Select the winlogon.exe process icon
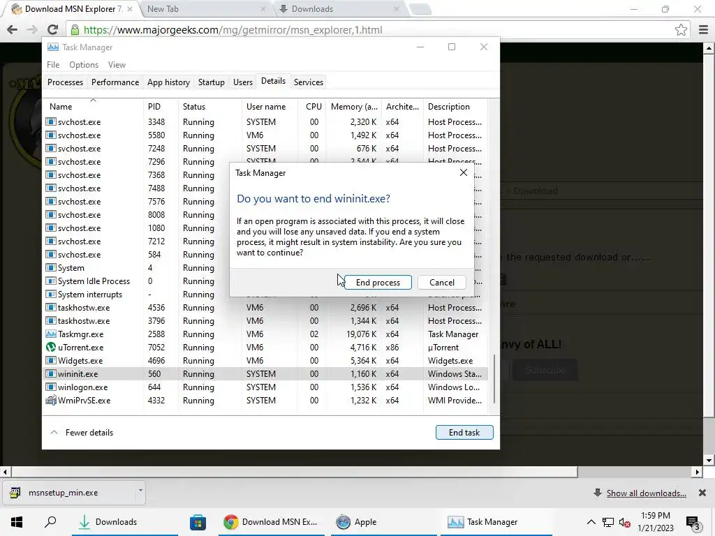715x536 pixels. click(51, 387)
